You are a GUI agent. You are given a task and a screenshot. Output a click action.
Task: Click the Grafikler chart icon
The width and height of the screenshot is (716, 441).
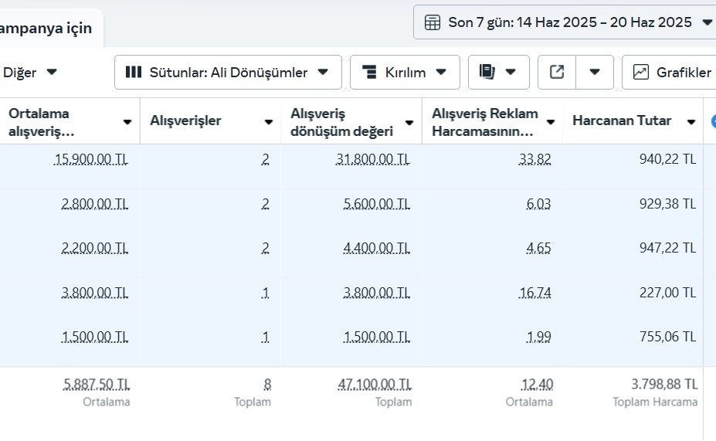pyautogui.click(x=640, y=72)
